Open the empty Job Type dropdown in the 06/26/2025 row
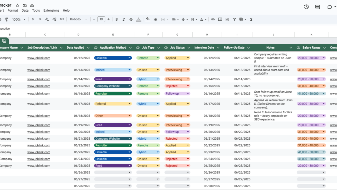This screenshot has height=190, width=337. (148, 172)
